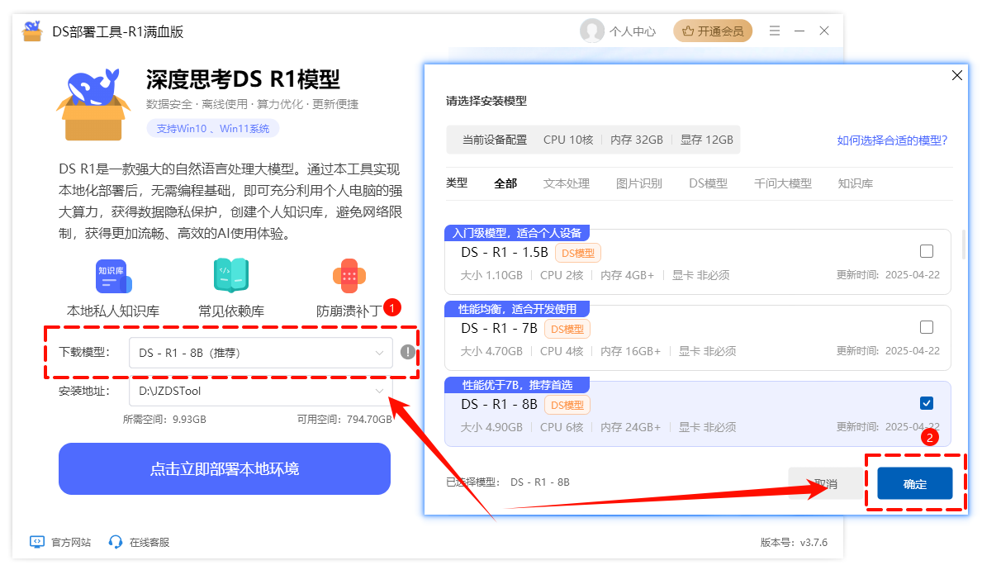
Task: Click the info icon beside download model
Action: [x=408, y=352]
